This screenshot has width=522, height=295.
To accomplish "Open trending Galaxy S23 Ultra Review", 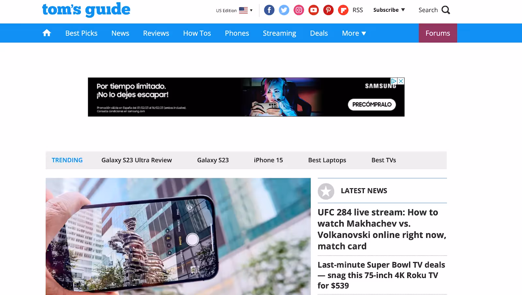I will [x=137, y=160].
